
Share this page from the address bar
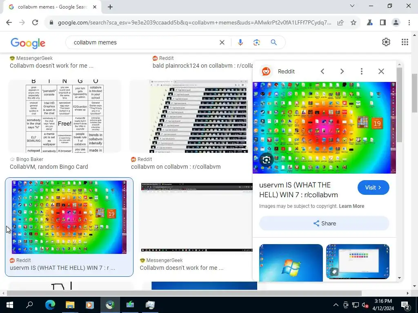pos(340,23)
